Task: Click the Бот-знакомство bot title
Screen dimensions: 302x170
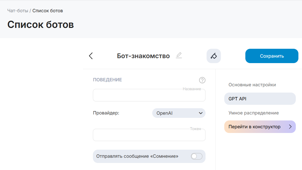Action: (x=143, y=56)
